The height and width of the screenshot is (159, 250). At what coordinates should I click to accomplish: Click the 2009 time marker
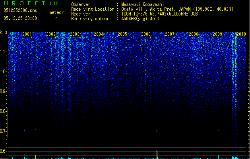(217, 34)
